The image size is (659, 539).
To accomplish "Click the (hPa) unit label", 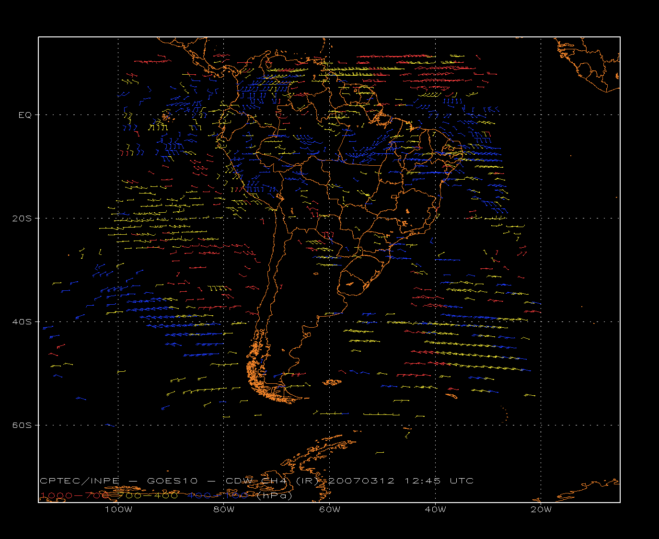I will click(274, 495).
